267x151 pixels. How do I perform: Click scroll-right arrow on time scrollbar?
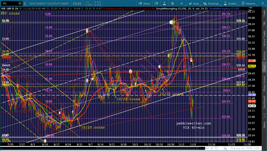click(x=203, y=148)
